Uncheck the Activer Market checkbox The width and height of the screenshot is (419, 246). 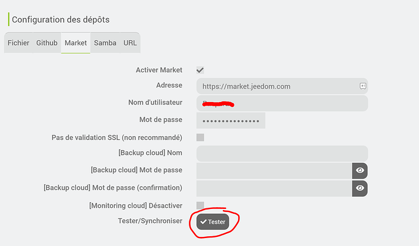[200, 70]
